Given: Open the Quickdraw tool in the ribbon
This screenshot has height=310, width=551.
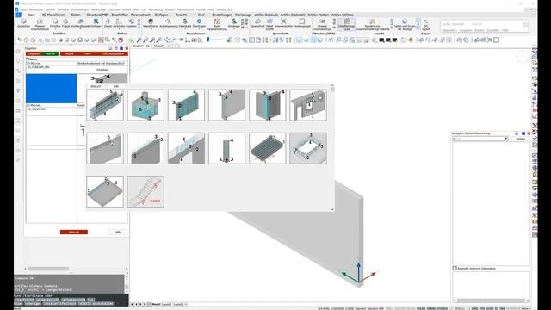Looking at the screenshot, I should tap(23, 23).
